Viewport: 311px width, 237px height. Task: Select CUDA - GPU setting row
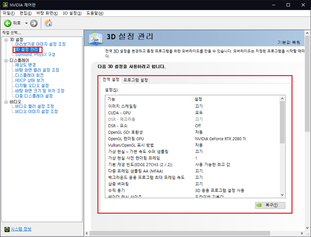click(x=193, y=113)
